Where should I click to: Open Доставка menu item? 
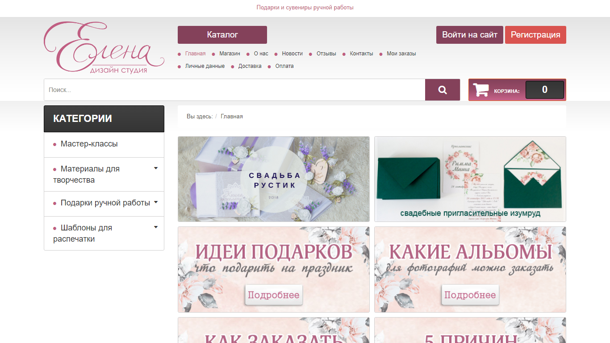coord(250,66)
